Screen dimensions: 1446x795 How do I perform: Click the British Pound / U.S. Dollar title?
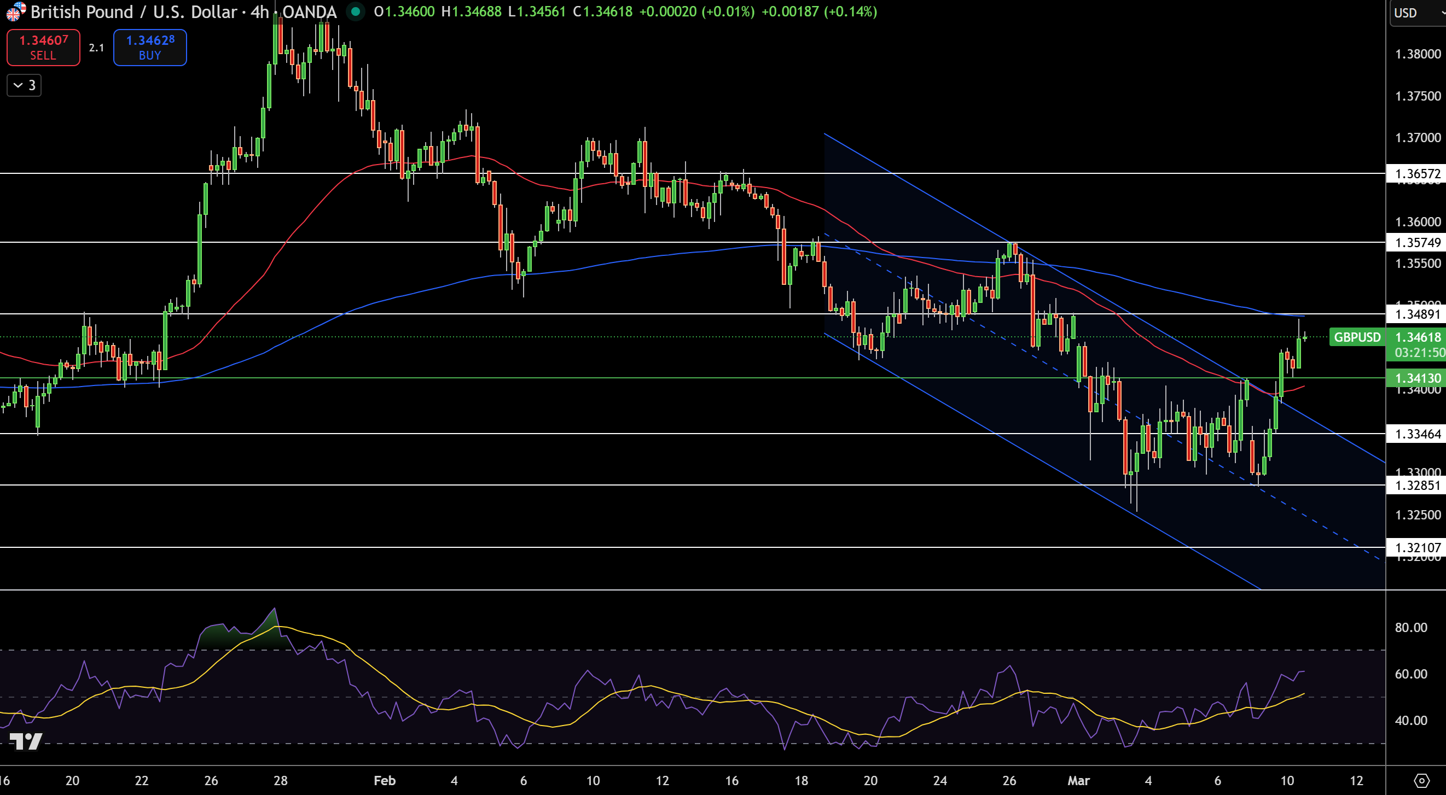tap(134, 12)
